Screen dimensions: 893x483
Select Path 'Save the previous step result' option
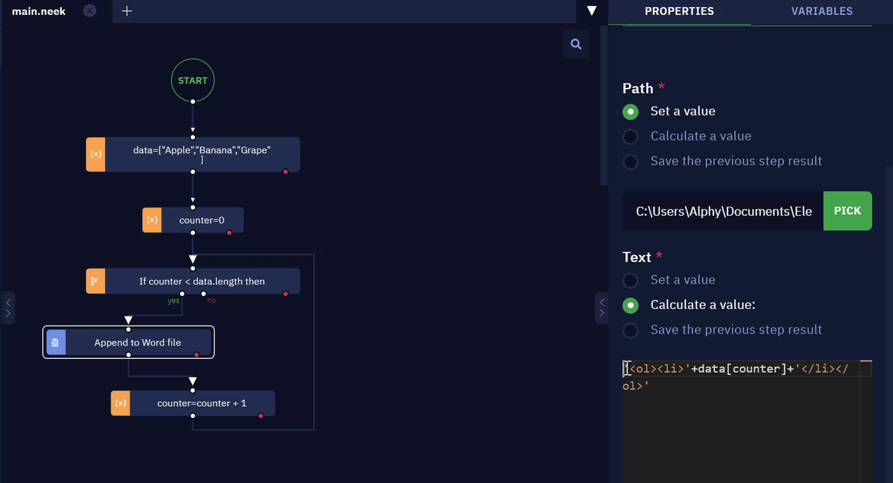coord(630,161)
